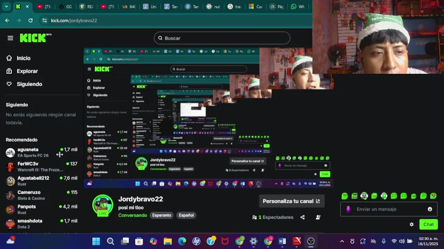444x249 pixels.
Task: Click the Jordybravo22 live avatar
Action: click(x=103, y=205)
